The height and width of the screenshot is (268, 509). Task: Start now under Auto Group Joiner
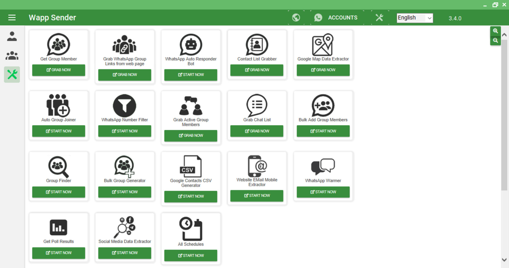[59, 131]
